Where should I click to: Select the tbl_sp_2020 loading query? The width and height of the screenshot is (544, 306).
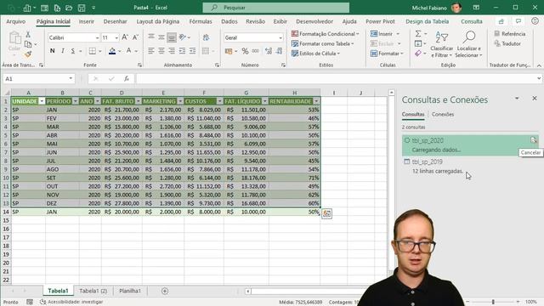[x=470, y=145]
